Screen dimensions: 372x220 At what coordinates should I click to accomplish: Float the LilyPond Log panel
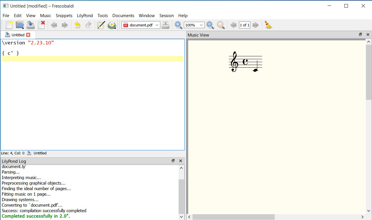pyautogui.click(x=173, y=161)
